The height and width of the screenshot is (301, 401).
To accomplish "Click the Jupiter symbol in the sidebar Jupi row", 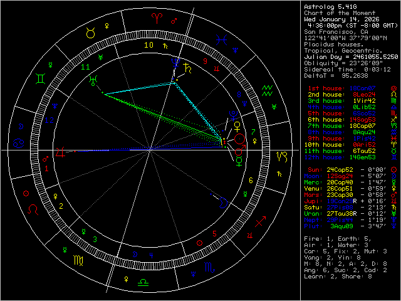I will 394,201.
